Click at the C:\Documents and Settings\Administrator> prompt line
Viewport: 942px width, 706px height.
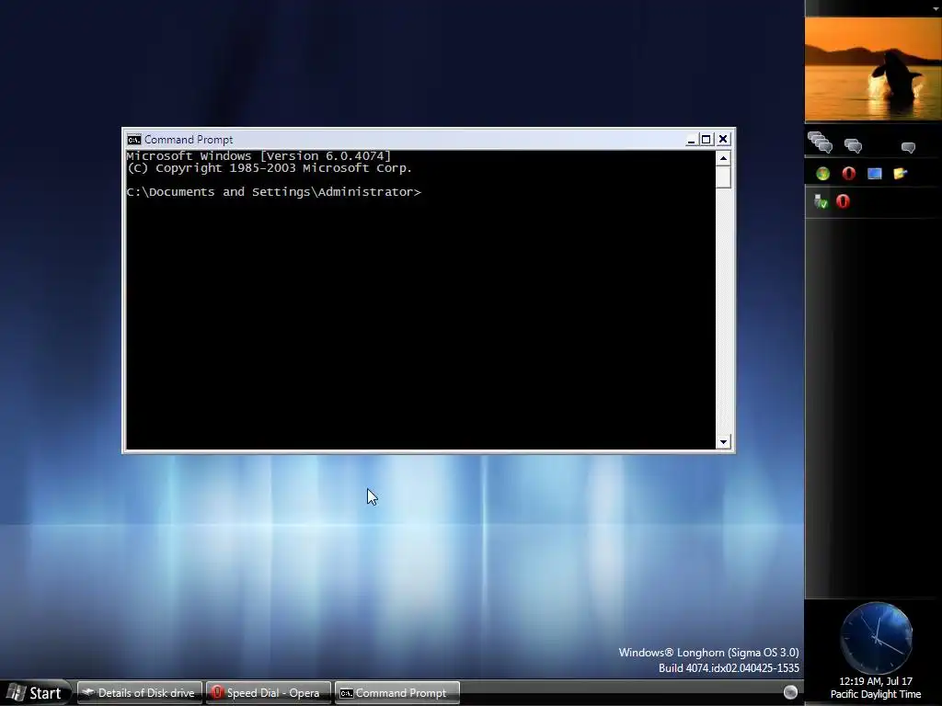pos(274,192)
